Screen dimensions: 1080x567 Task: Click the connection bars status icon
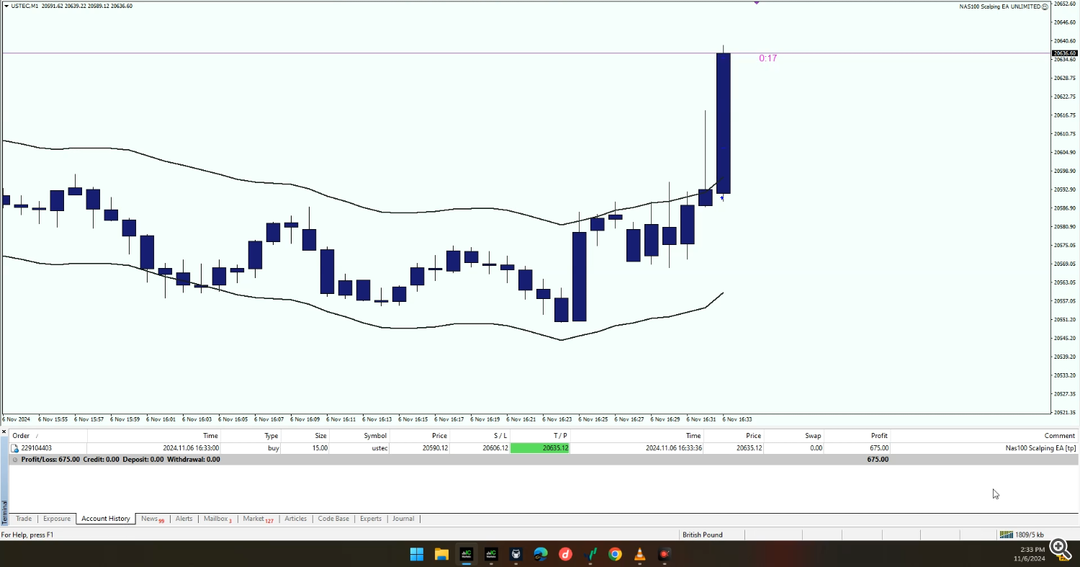1006,535
